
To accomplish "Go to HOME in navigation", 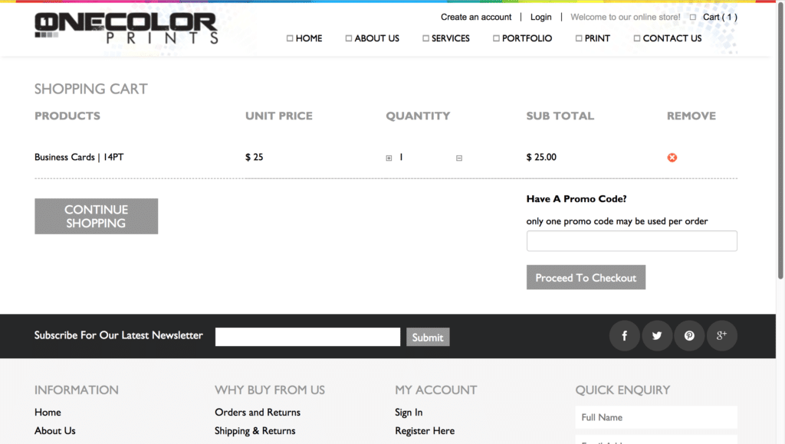I will (304, 38).
